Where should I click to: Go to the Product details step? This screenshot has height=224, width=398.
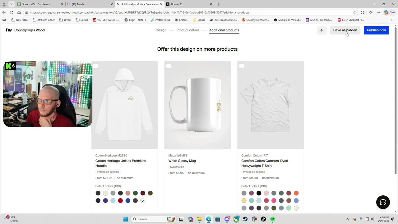pos(188,30)
